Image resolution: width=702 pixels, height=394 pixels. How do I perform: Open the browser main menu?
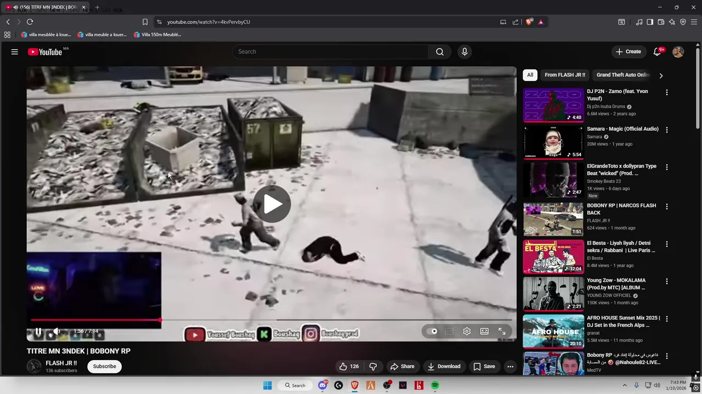point(694,22)
